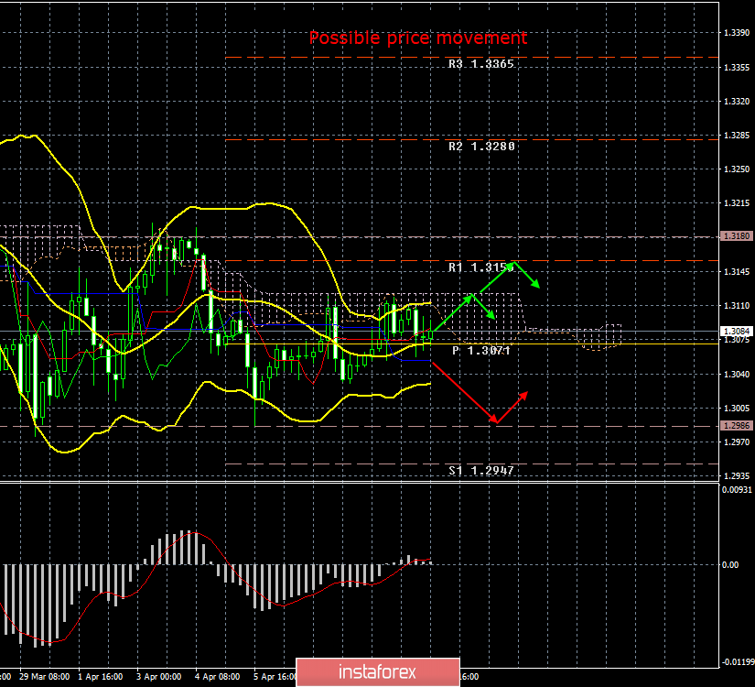Click the 4 Apr 08:00 time label

click(217, 676)
